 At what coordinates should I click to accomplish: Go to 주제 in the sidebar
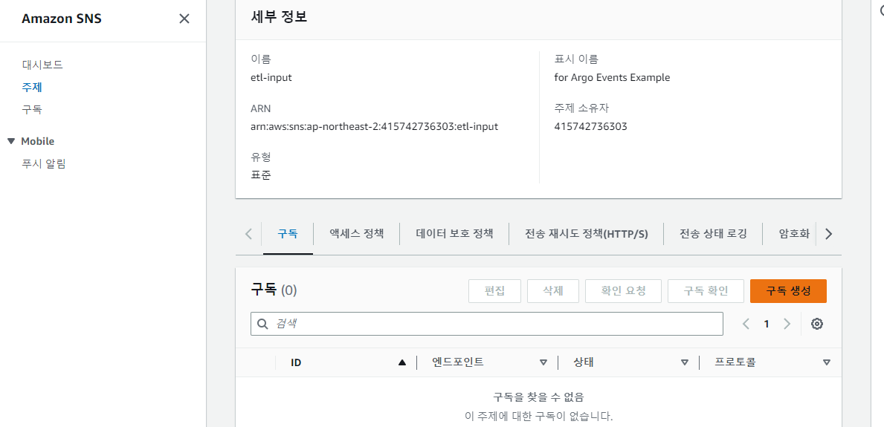pyautogui.click(x=32, y=88)
